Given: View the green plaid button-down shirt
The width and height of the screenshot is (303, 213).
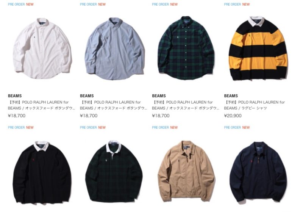Looking at the screenshot, I should [186, 48].
